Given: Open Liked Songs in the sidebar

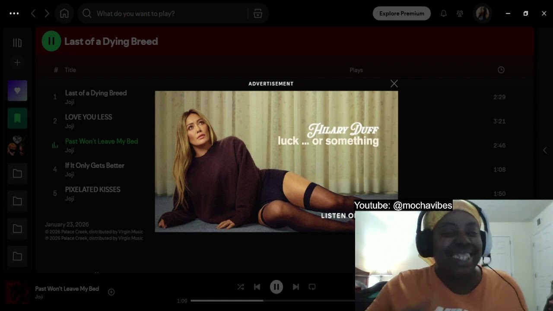Looking at the screenshot, I should tap(17, 91).
